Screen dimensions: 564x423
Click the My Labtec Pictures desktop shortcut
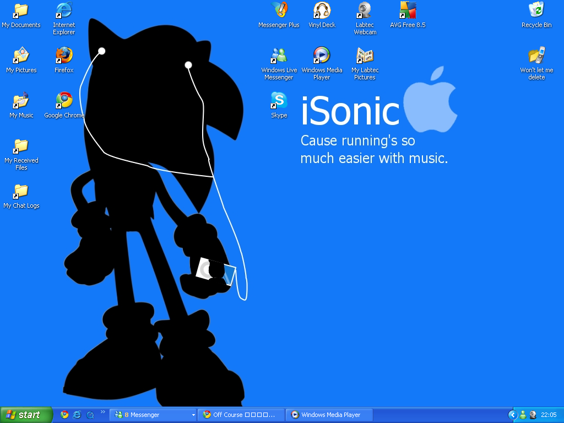point(365,64)
